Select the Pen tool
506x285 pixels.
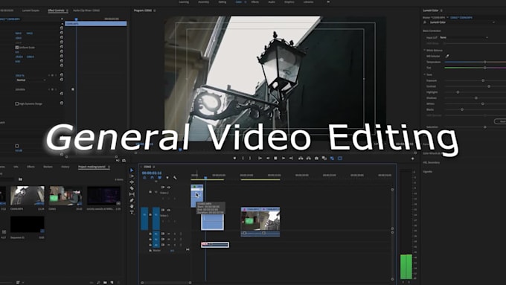pos(132,200)
